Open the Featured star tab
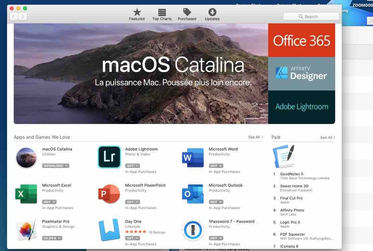The image size is (373, 251). pos(137,14)
